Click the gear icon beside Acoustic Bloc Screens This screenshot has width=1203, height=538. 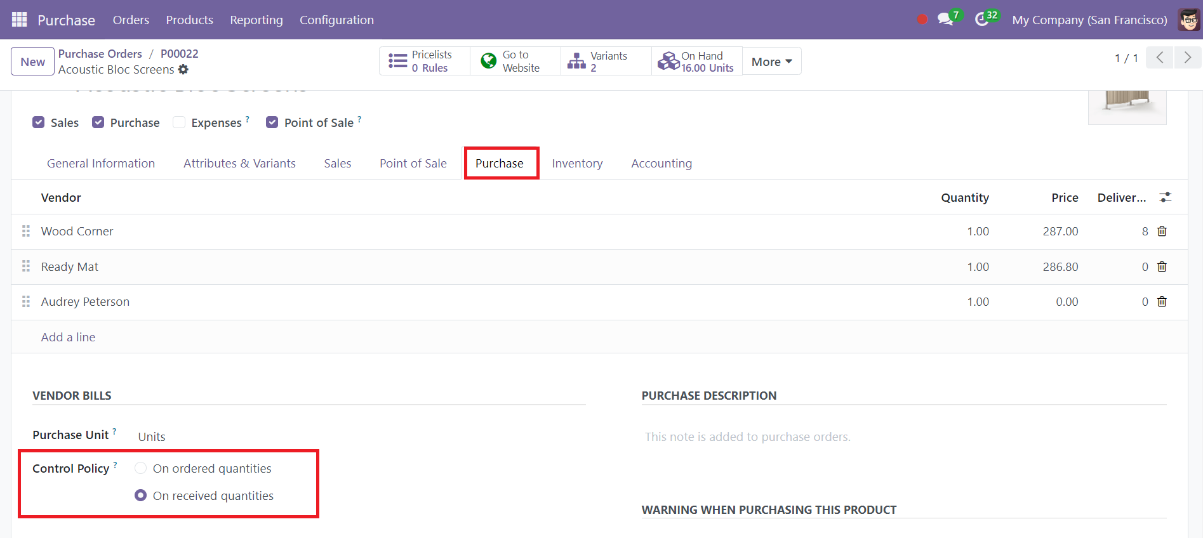(183, 70)
